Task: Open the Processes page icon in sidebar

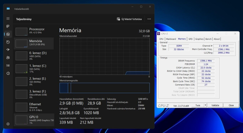Action: pyautogui.click(x=8, y=26)
